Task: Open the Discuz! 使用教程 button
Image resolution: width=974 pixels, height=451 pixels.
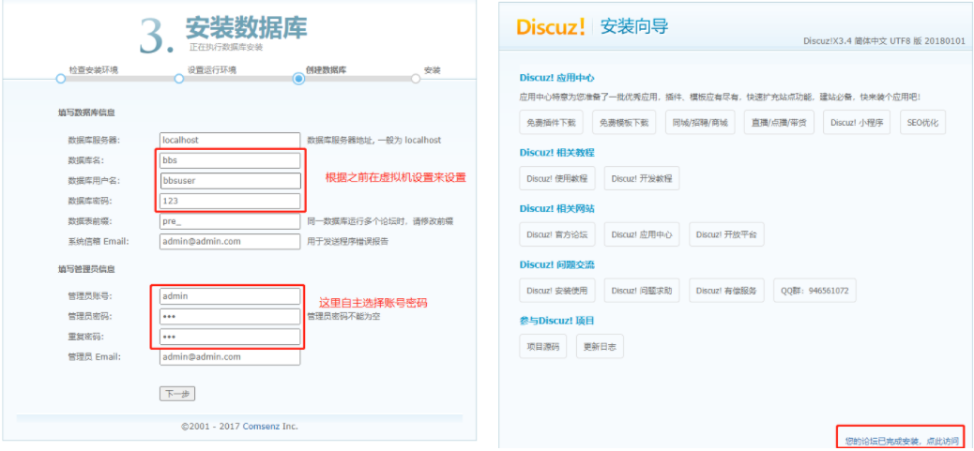Action: (x=557, y=178)
